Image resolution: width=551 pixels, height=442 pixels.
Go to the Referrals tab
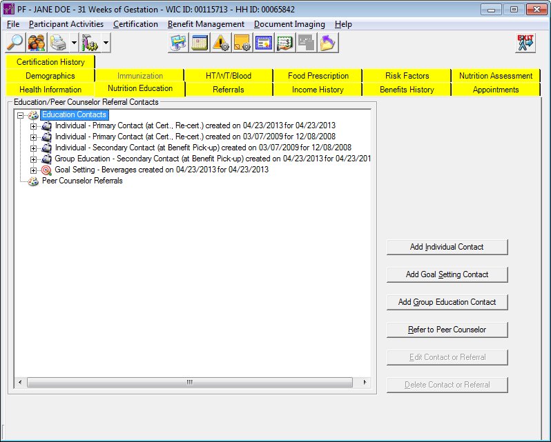(x=229, y=90)
